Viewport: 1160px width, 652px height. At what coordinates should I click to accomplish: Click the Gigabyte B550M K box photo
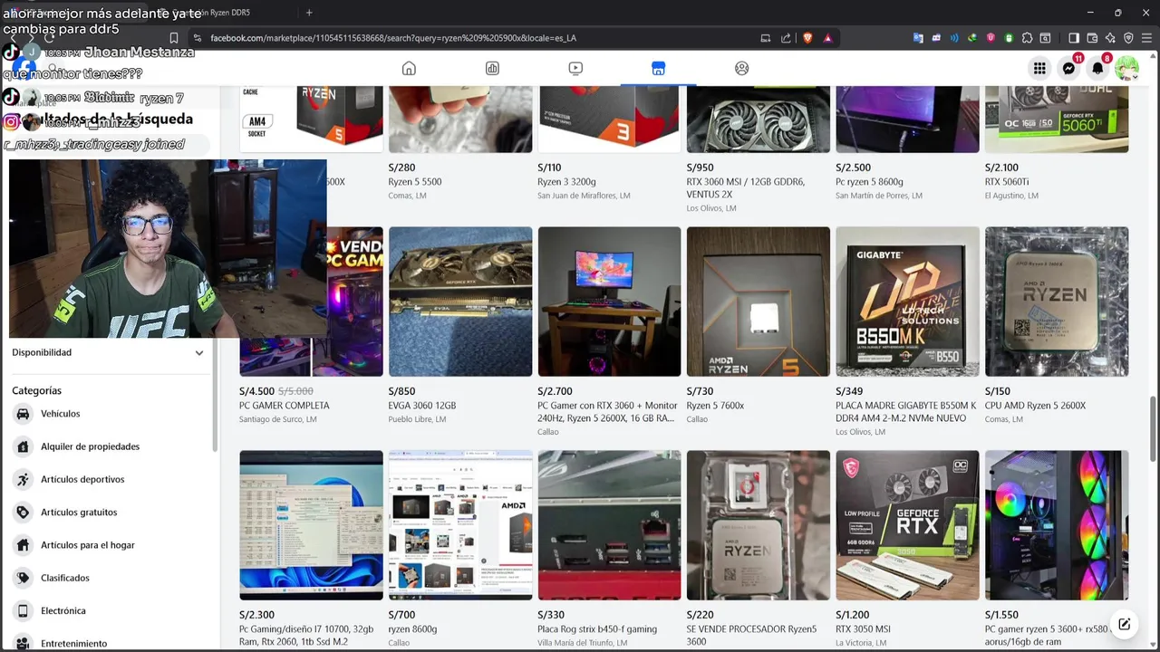907,302
